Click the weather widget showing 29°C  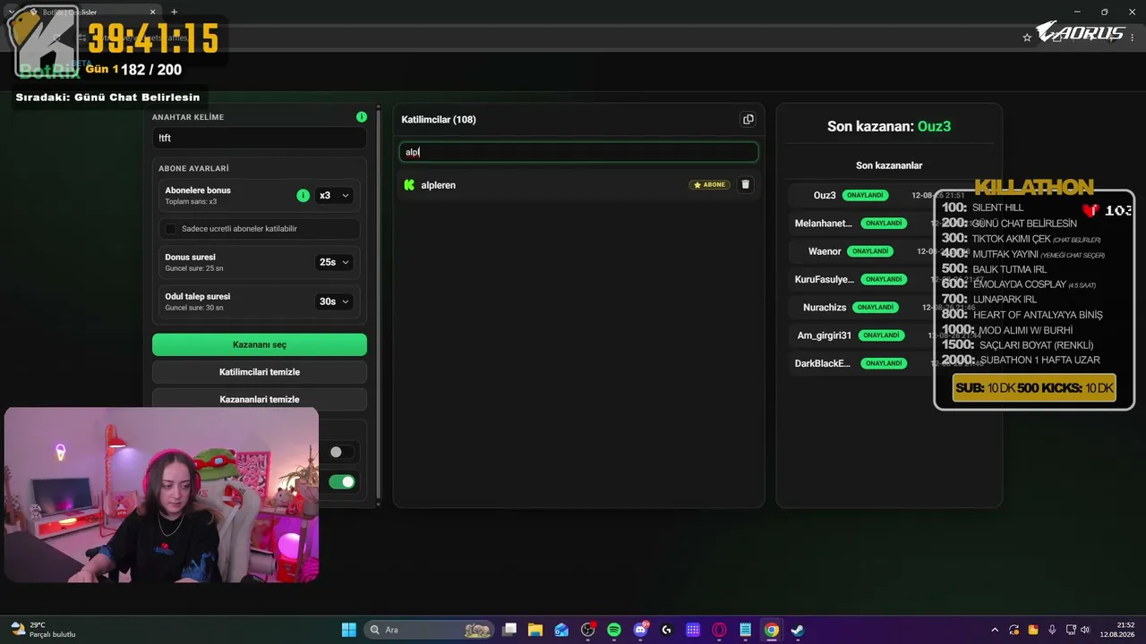click(43, 630)
